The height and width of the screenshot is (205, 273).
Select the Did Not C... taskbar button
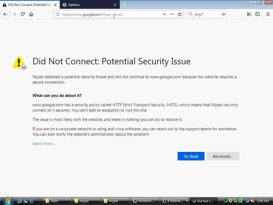click(203, 201)
